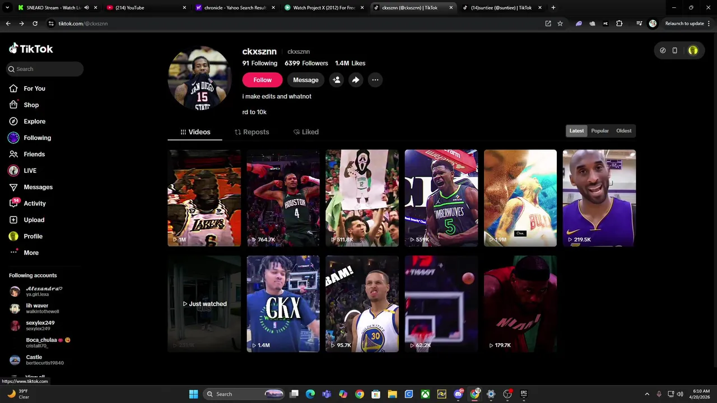Reload the current page
Image resolution: width=717 pixels, height=403 pixels.
point(35,24)
